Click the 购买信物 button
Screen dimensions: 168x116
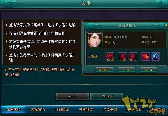coord(104,70)
